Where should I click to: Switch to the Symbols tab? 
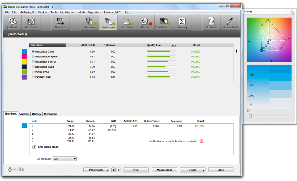click(x=24, y=114)
